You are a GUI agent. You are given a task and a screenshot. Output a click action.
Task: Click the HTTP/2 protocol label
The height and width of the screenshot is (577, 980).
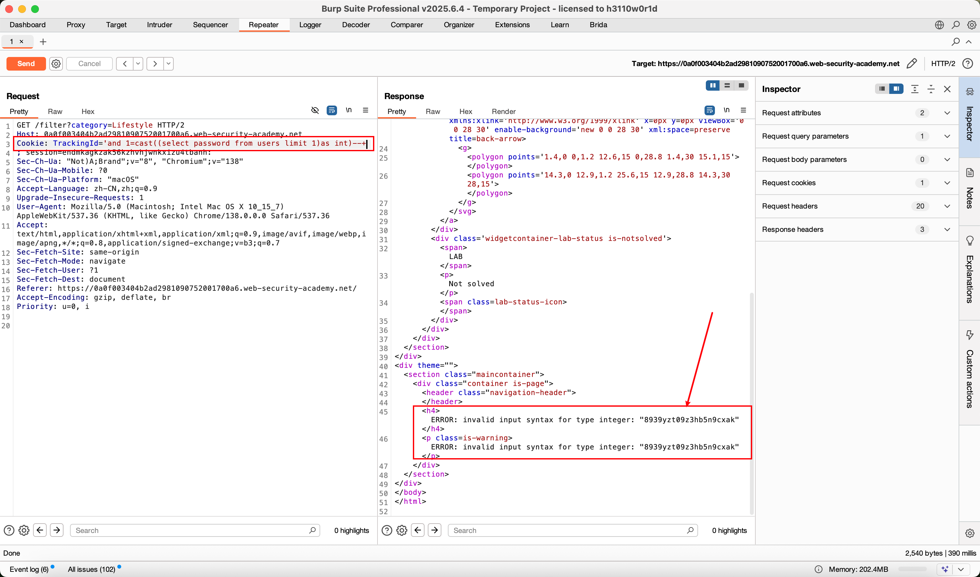943,63
